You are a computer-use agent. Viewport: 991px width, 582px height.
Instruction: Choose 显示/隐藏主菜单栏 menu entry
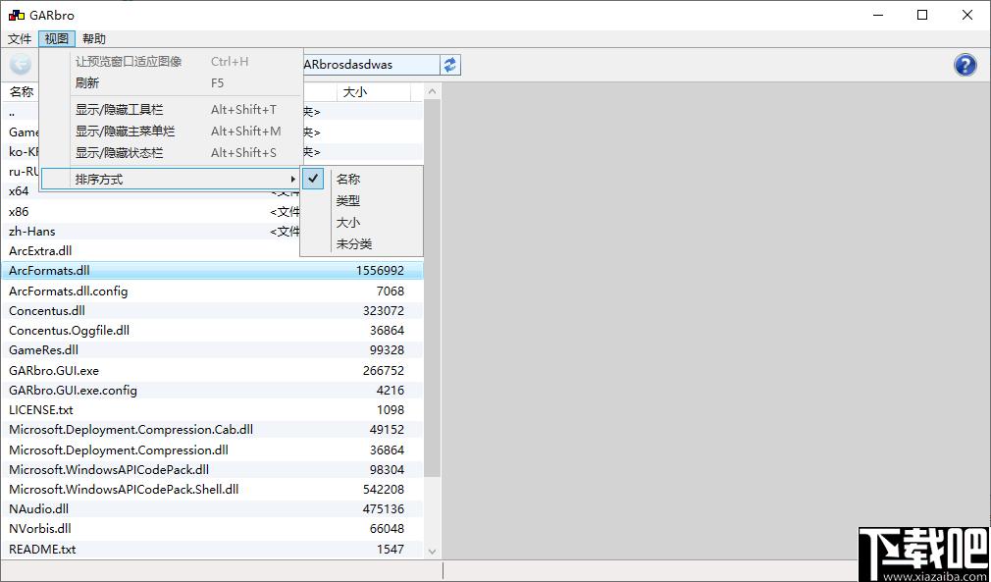[171, 131]
